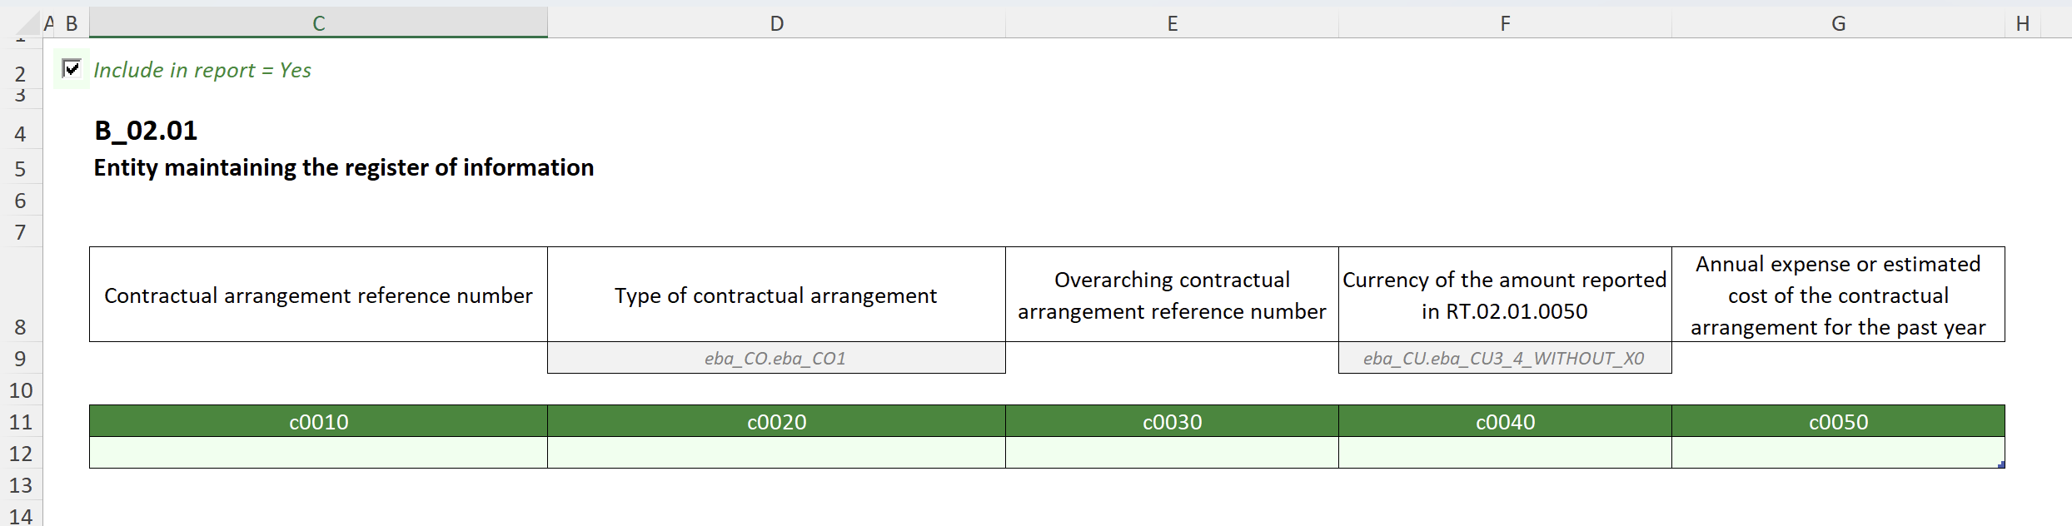Screen dimensions: 2072x526
Task: Click the eba_CO.eba_CO1 cell
Action: point(776,358)
